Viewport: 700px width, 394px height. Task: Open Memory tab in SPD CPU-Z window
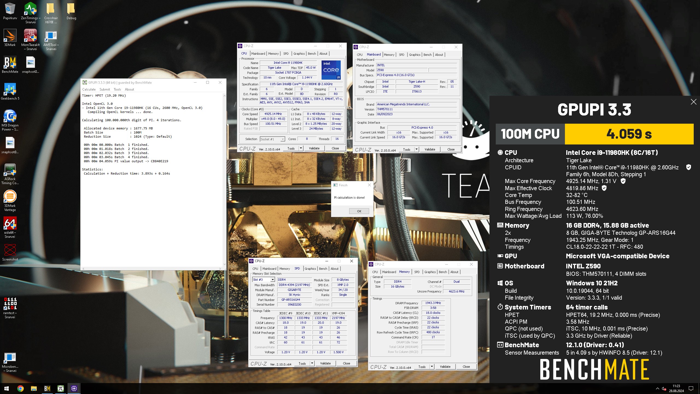[284, 269]
